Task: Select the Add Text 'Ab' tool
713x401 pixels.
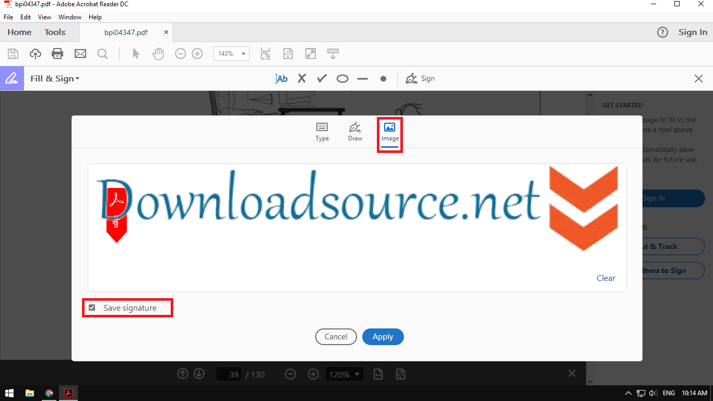Action: point(281,79)
